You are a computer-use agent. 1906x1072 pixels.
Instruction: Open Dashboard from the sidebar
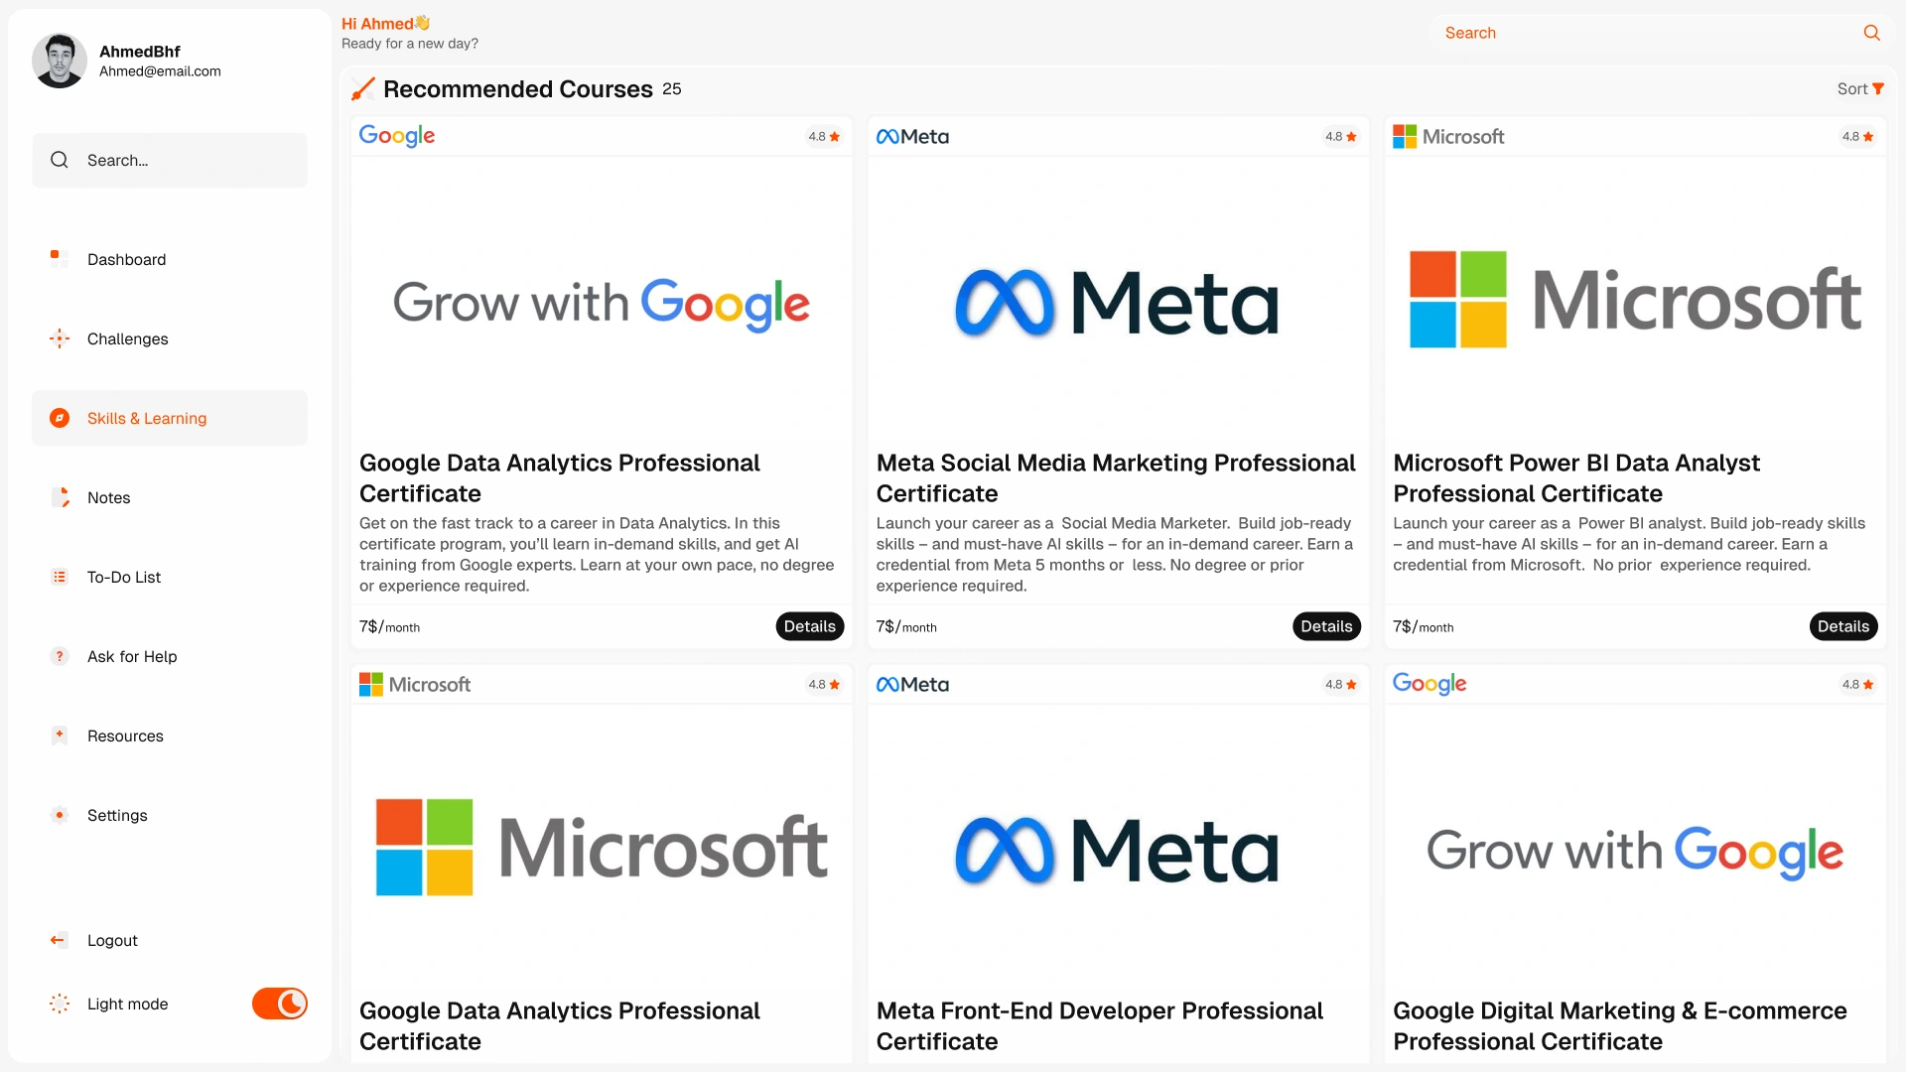click(170, 259)
